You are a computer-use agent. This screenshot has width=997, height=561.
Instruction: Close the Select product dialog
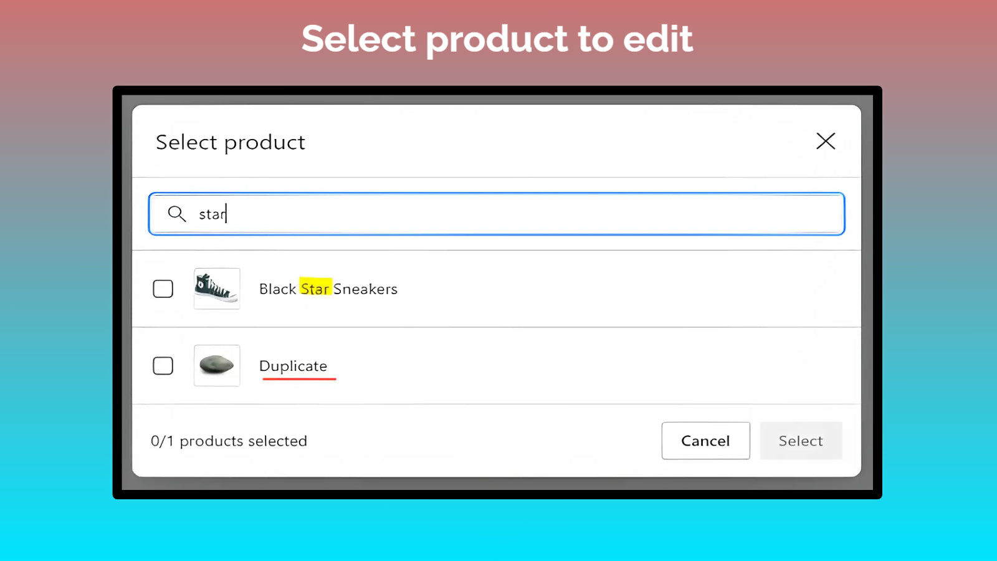[826, 141]
